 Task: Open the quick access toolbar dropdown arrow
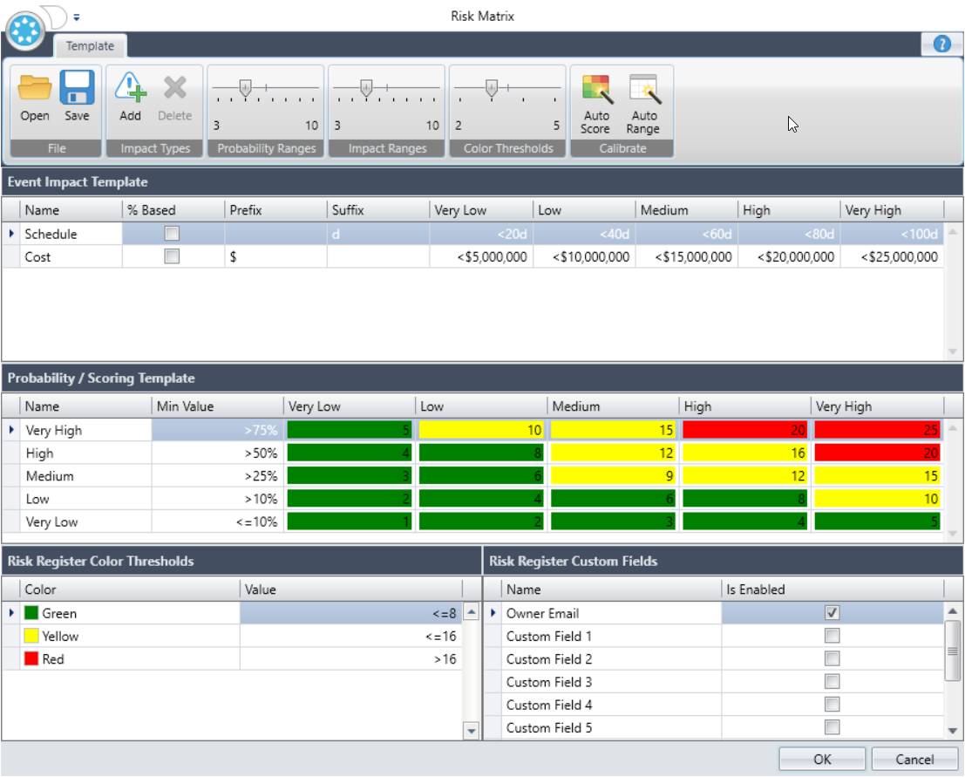76,17
